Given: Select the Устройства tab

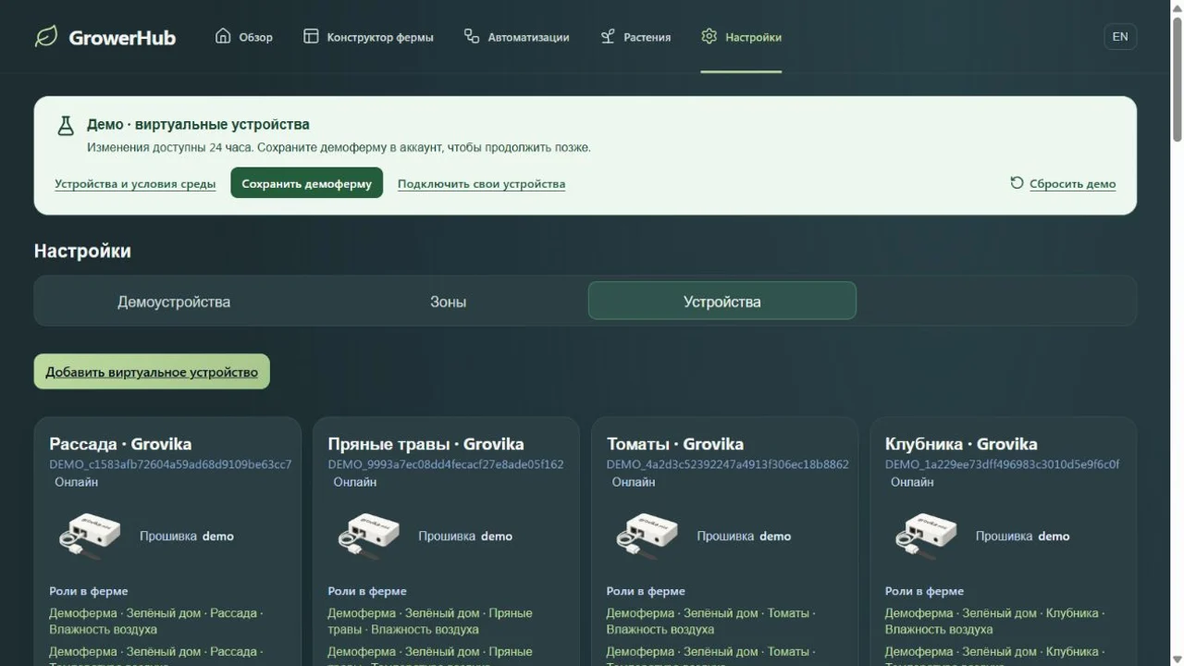Looking at the screenshot, I should pyautogui.click(x=722, y=301).
